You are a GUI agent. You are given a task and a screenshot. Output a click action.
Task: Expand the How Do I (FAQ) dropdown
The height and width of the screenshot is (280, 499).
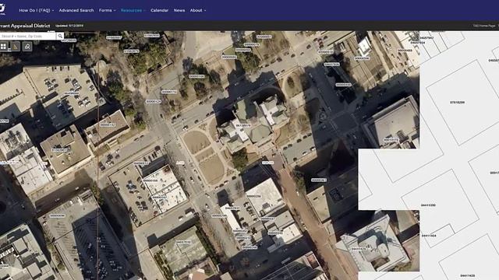pyautogui.click(x=37, y=10)
